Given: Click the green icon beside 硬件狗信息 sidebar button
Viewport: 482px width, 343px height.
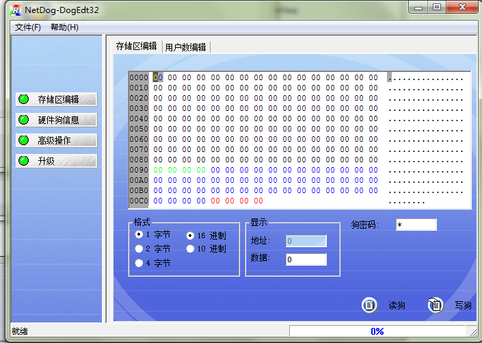Looking at the screenshot, I should 24,120.
